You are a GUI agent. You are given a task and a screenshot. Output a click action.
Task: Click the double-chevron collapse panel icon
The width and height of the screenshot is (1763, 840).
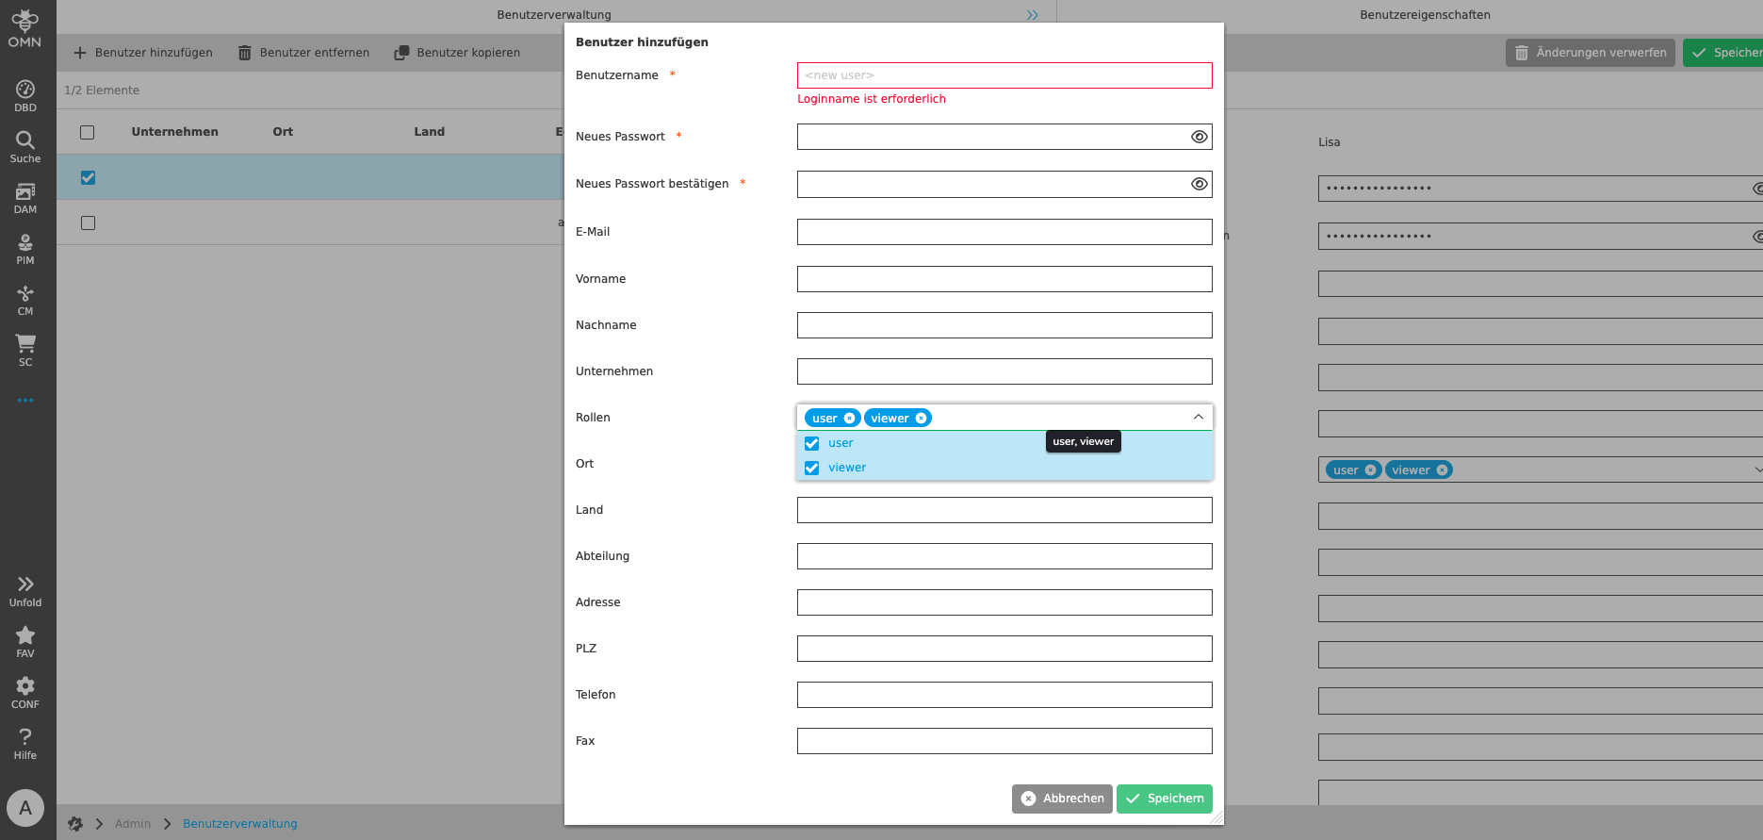tap(1033, 15)
